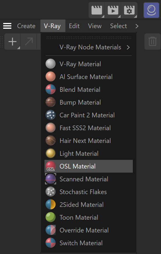This screenshot has width=161, height=254.
Task: Open the hamburger menu icon
Action: pos(7,26)
